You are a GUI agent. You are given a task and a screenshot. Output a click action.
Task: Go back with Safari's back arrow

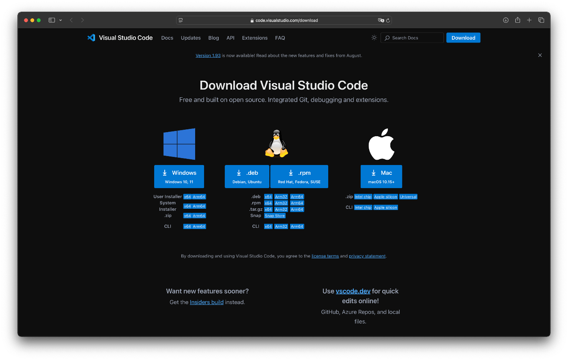tap(71, 20)
